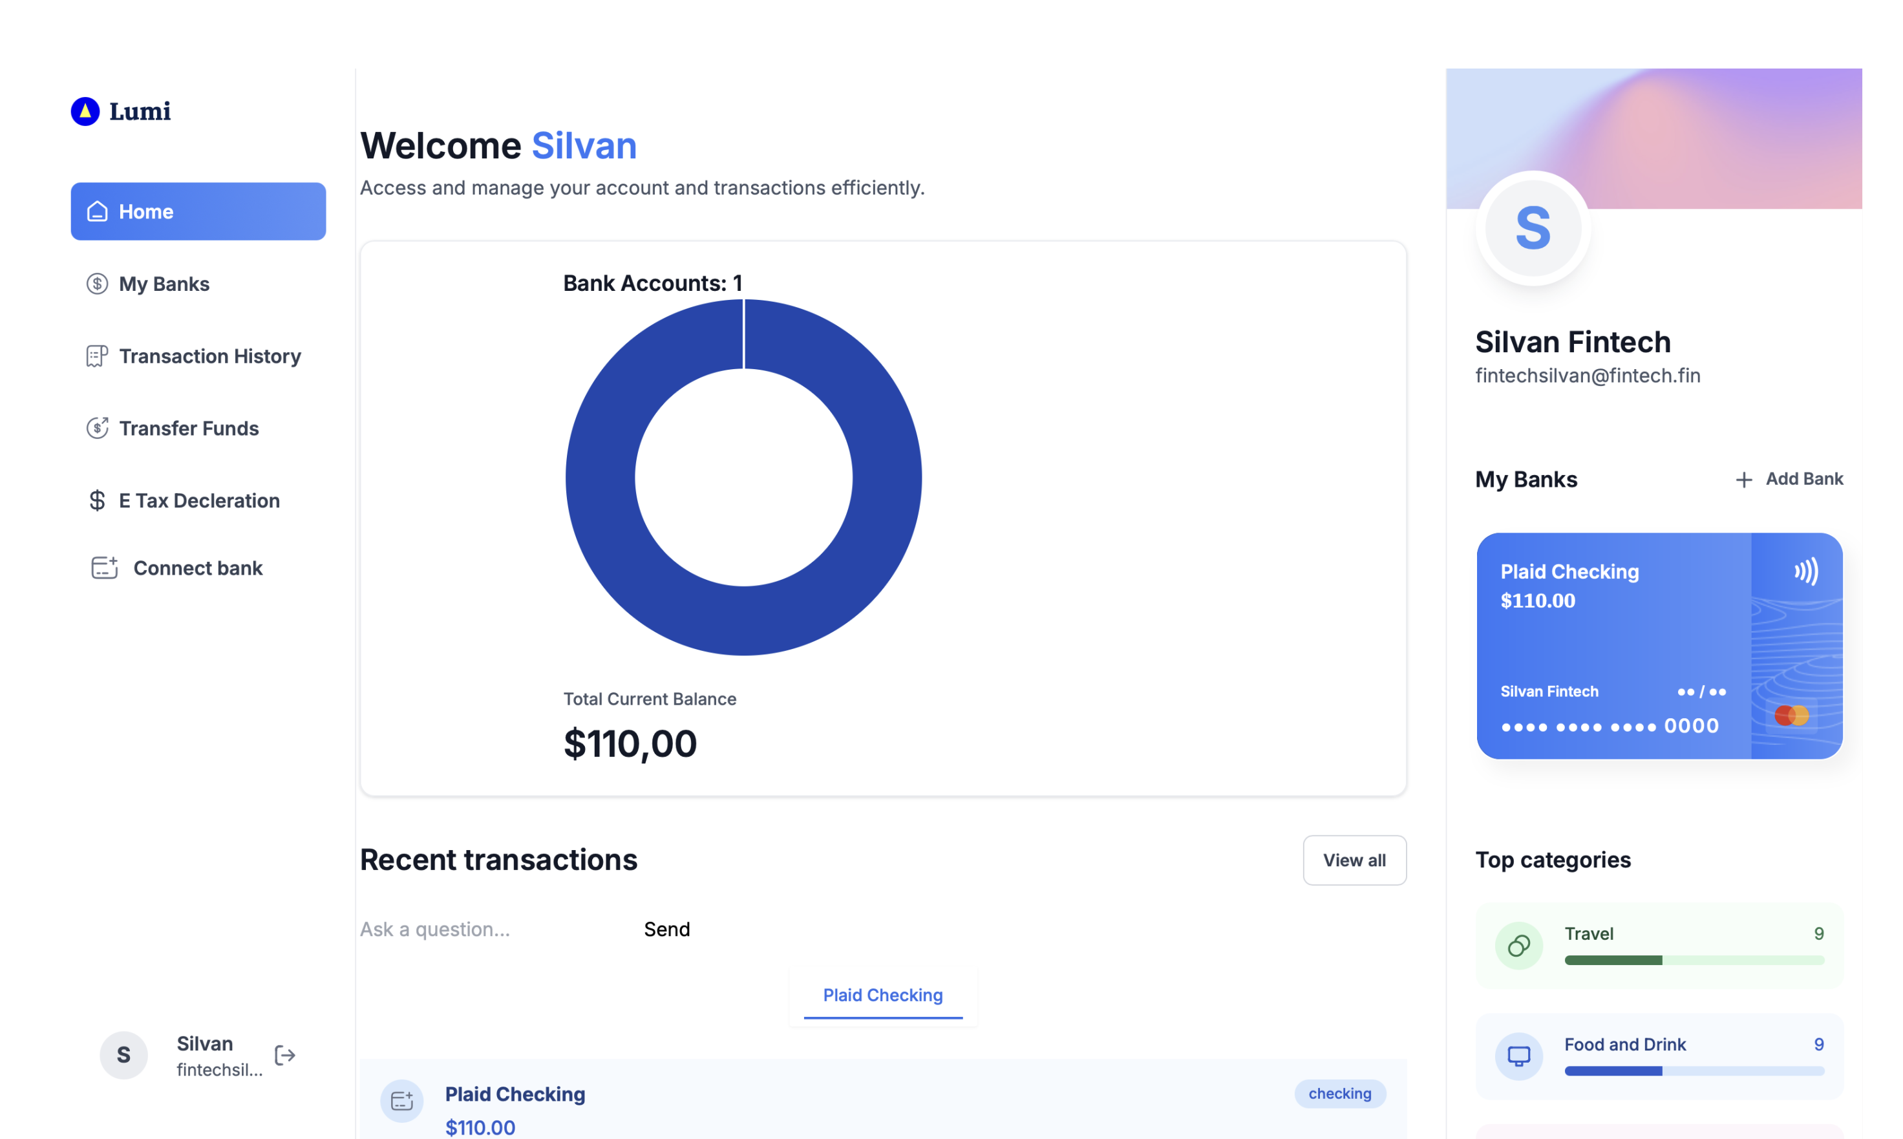Click the Connect bank card icon
This screenshot has width=1903, height=1139.
click(x=104, y=568)
